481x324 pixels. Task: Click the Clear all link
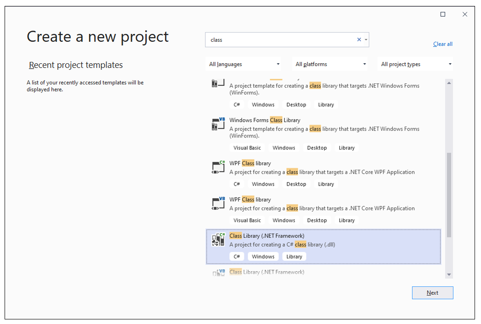(x=443, y=44)
